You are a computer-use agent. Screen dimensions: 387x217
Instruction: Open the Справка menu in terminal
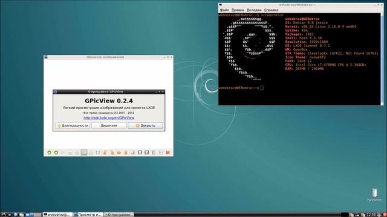coord(271,10)
